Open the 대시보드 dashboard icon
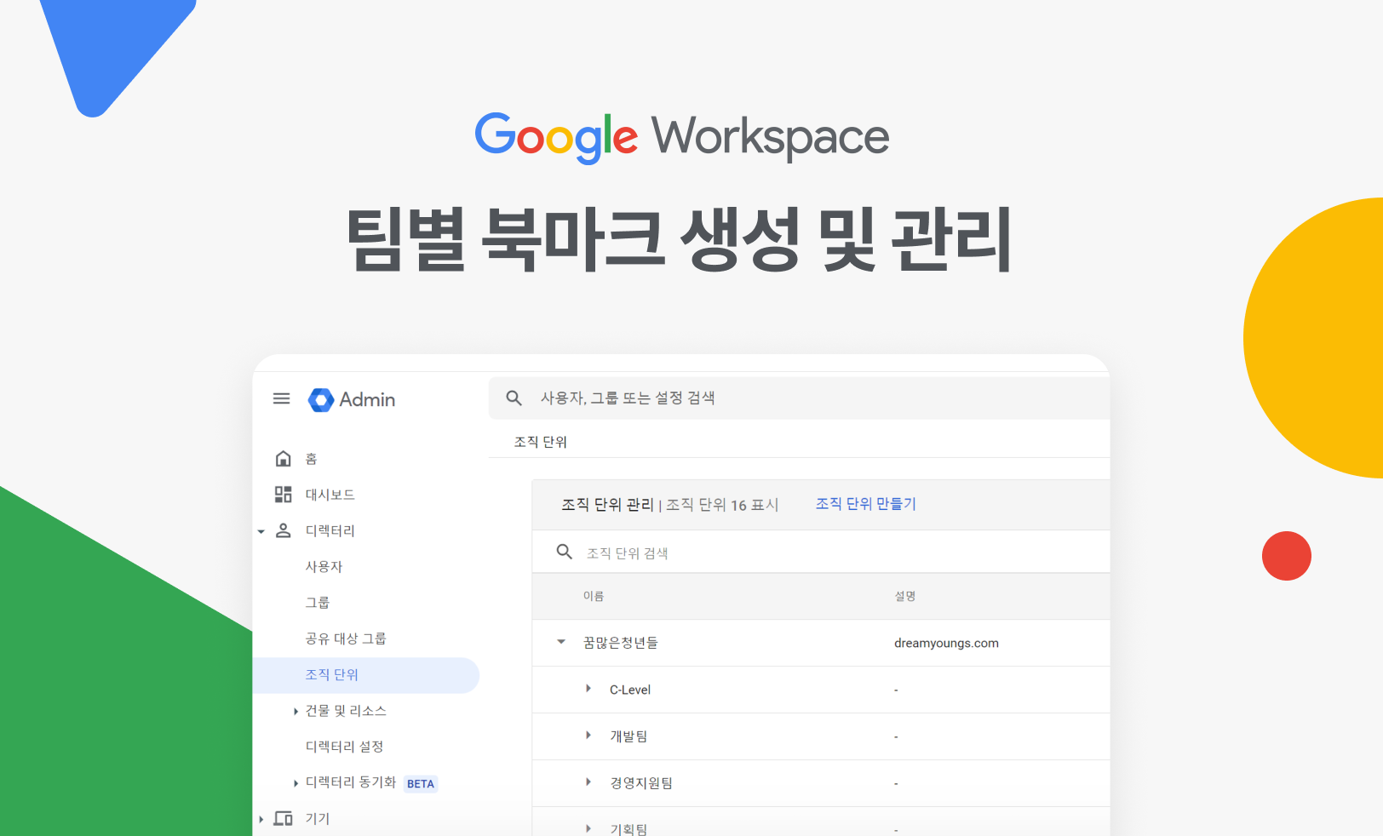1383x836 pixels. (283, 494)
